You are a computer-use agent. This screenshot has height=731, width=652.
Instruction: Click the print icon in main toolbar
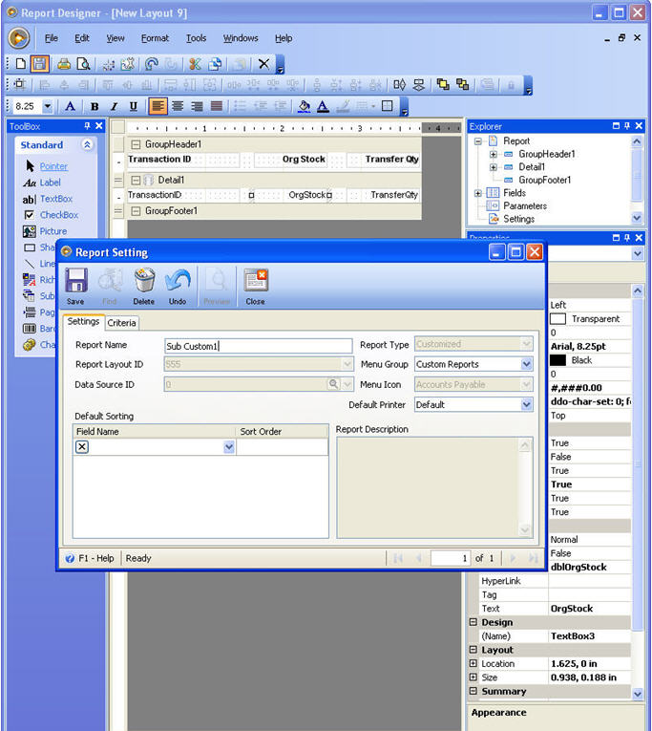63,64
